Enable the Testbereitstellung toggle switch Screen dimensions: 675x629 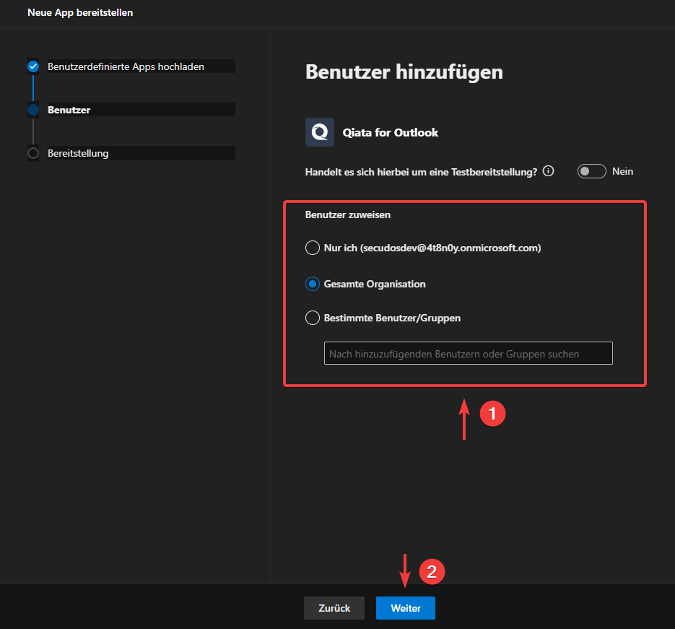tap(591, 171)
